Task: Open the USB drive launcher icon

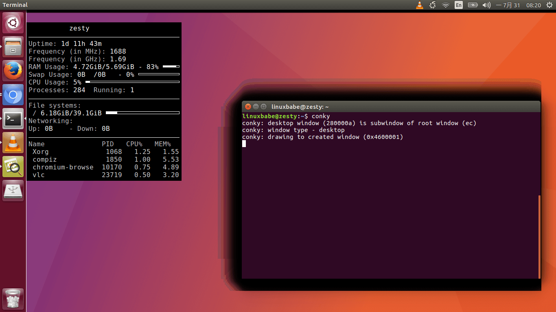Action: click(x=13, y=191)
